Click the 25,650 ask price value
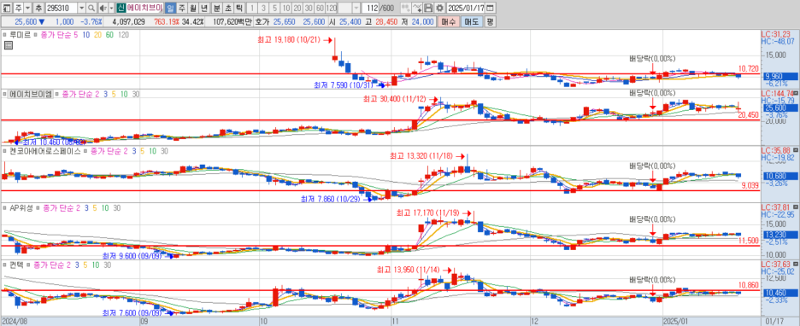 click(x=284, y=22)
